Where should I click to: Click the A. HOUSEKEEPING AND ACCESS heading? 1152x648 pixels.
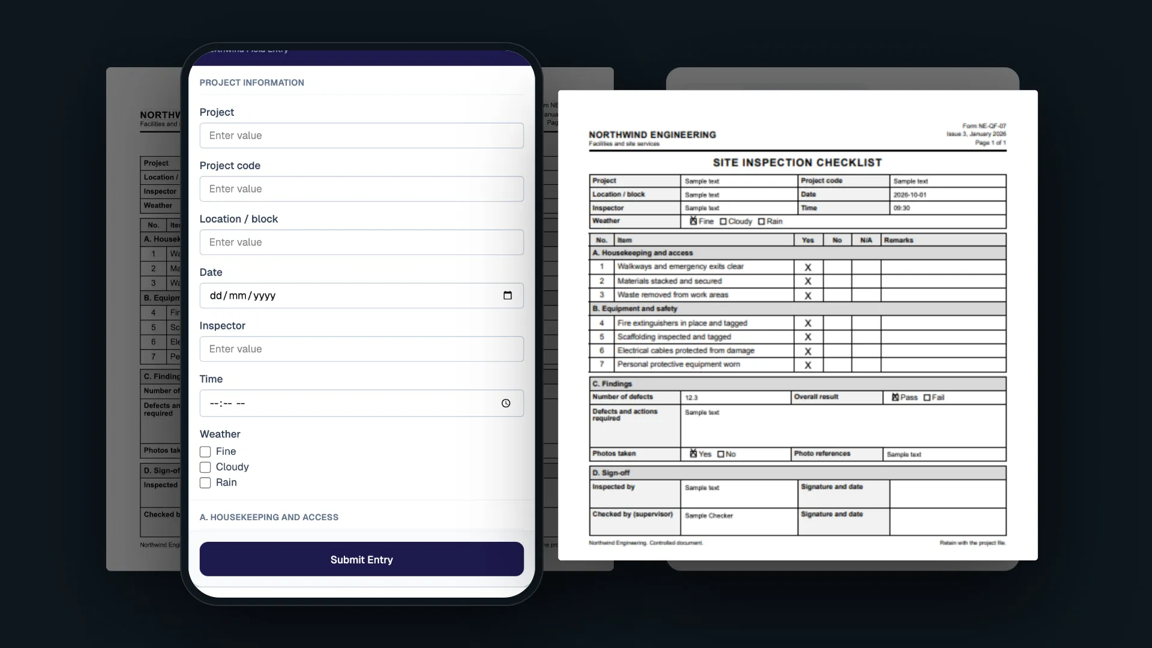click(x=269, y=517)
